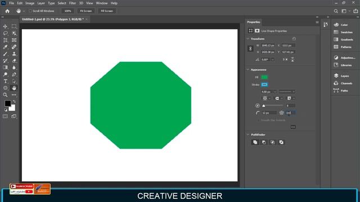Swap foreground and background colors

[x=14, y=101]
